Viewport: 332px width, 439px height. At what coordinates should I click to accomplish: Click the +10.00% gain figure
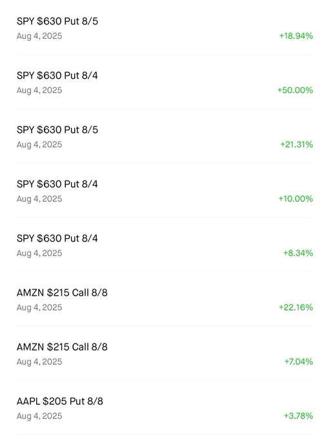(x=296, y=199)
